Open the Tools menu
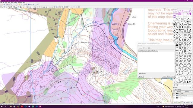This screenshot has height=108, width=193. click(x=9, y=2)
